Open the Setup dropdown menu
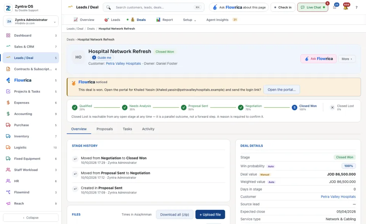Image resolution: width=366 pixels, height=224 pixels. point(189,20)
